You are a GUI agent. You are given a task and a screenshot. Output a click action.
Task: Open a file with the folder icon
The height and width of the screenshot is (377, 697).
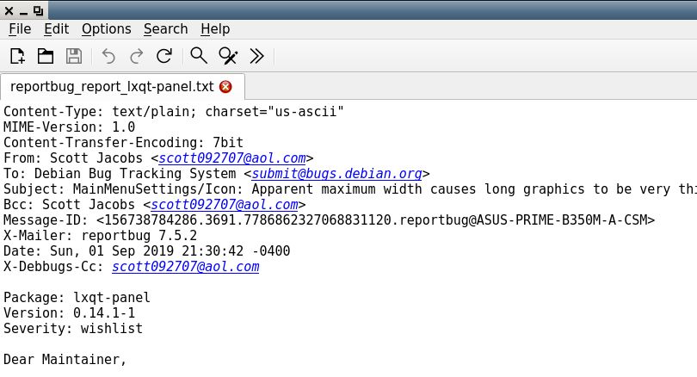[x=46, y=56]
